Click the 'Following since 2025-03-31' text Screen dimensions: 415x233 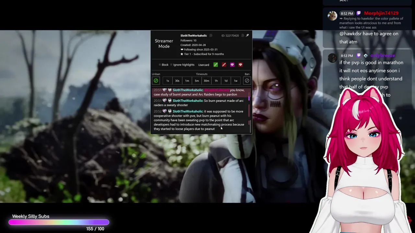click(201, 50)
